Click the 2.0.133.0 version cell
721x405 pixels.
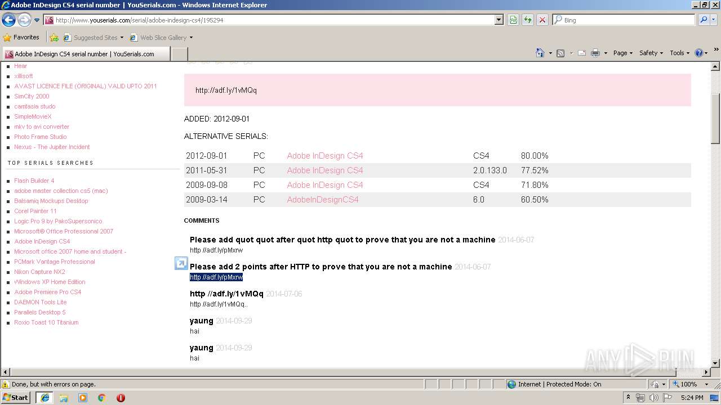coord(490,170)
